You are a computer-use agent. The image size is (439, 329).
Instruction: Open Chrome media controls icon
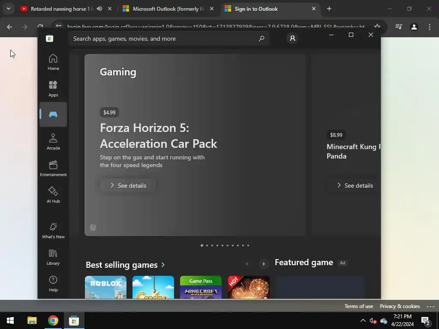[x=399, y=27]
